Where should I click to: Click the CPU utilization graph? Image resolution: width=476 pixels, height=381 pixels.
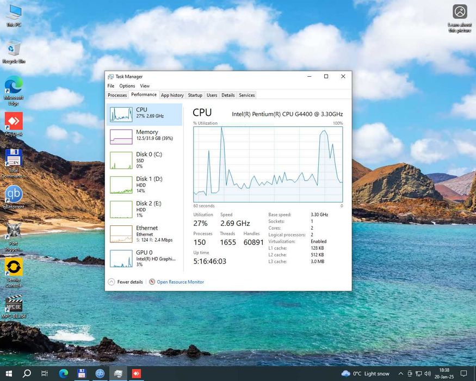coord(268,164)
